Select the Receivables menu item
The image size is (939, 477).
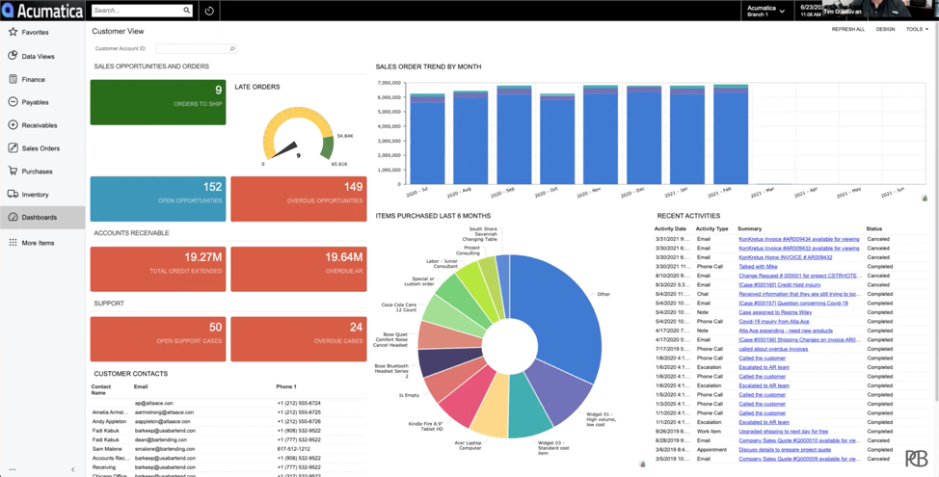42,125
